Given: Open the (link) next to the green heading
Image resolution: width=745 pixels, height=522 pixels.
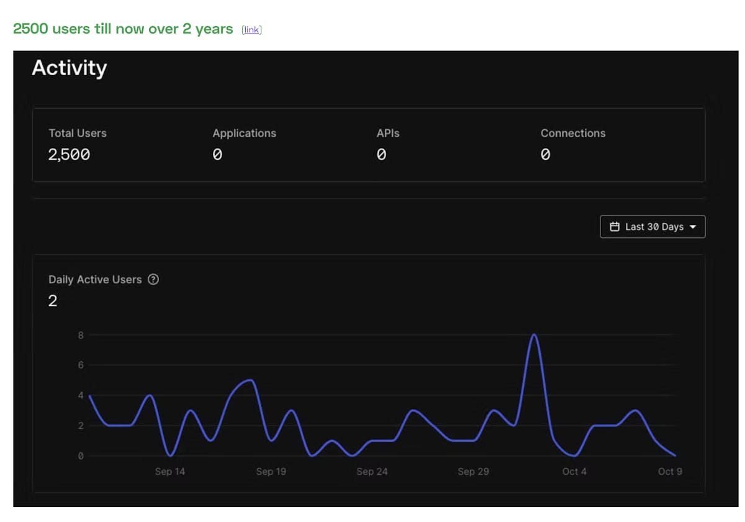Looking at the screenshot, I should pyautogui.click(x=251, y=30).
